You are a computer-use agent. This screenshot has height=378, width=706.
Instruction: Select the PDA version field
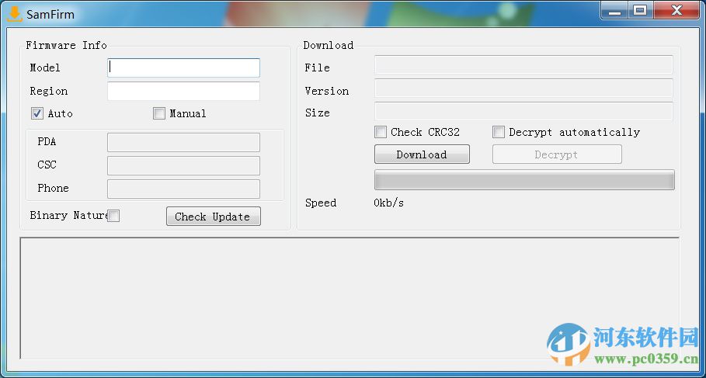[x=184, y=142]
